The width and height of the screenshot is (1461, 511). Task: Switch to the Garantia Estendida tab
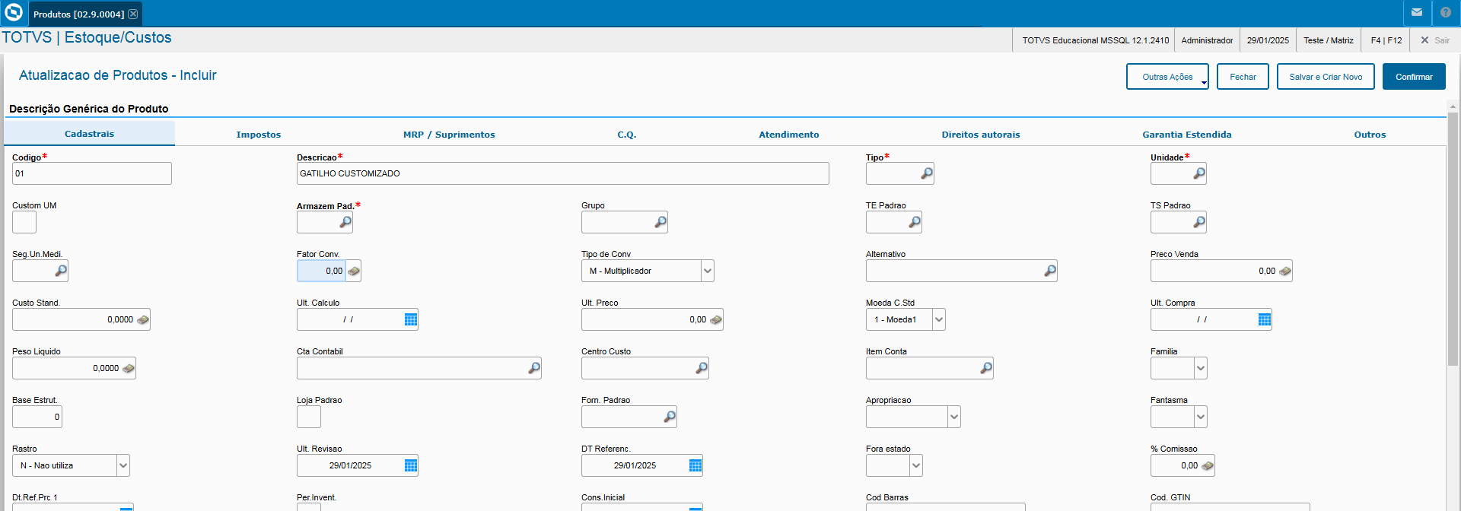coord(1187,135)
